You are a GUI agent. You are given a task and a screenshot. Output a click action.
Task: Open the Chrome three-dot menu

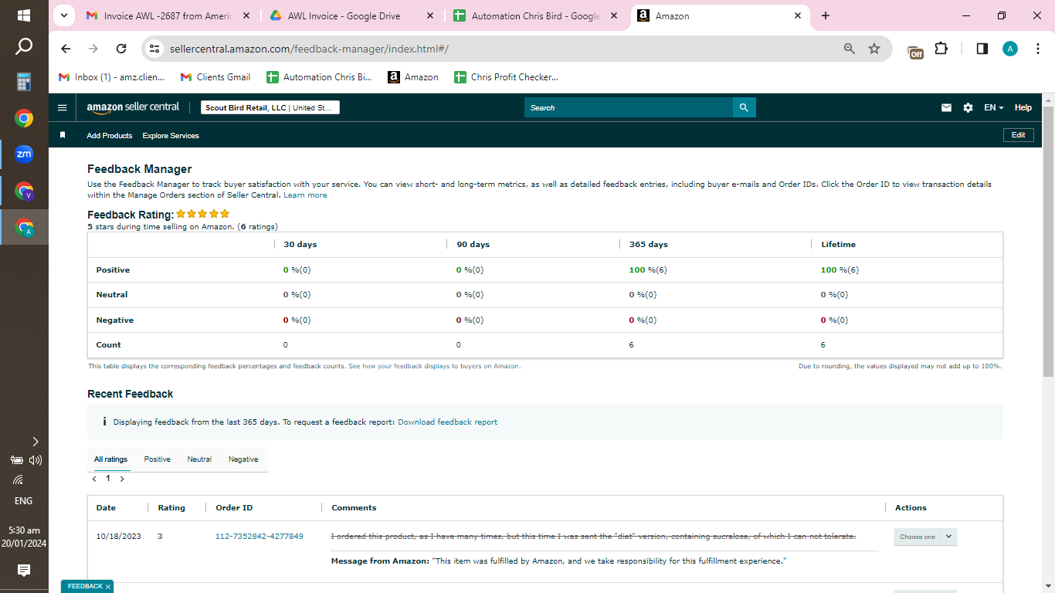coord(1036,49)
